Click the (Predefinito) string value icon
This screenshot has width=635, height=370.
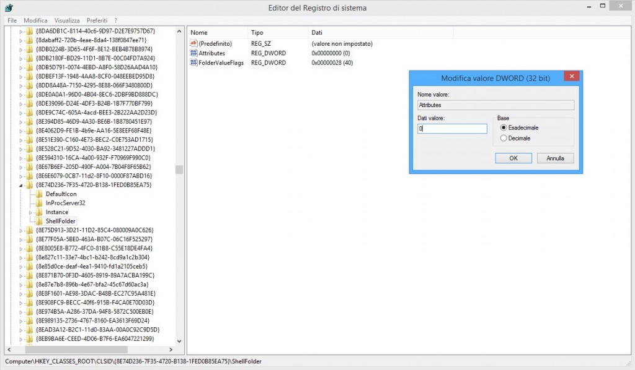[x=193, y=44]
